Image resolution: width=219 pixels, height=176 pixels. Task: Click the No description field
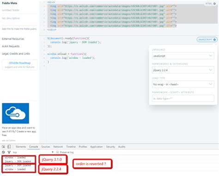coord(19,18)
